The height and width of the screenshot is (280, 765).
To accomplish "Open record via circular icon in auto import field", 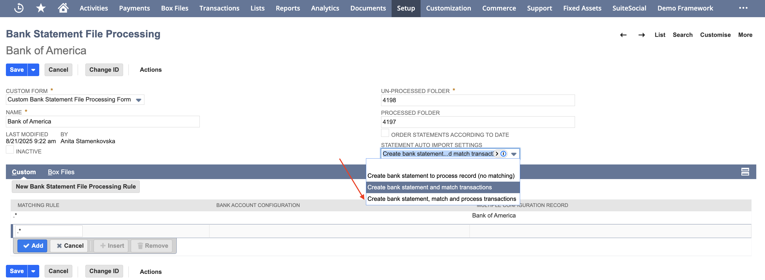I will [x=503, y=154].
